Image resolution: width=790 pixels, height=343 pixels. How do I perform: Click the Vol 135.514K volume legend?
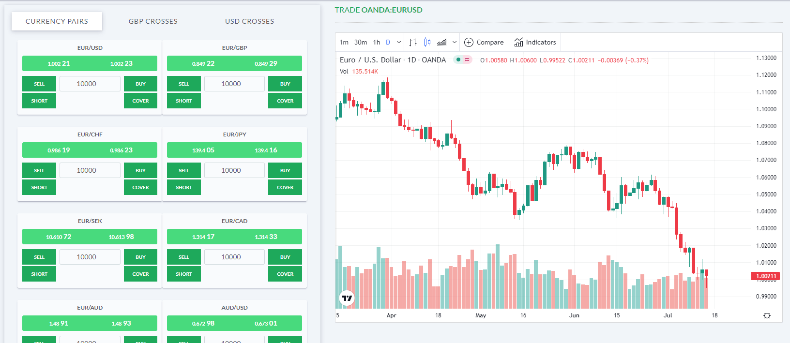[359, 71]
